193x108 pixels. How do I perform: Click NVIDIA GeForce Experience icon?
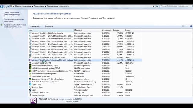(x=30, y=65)
